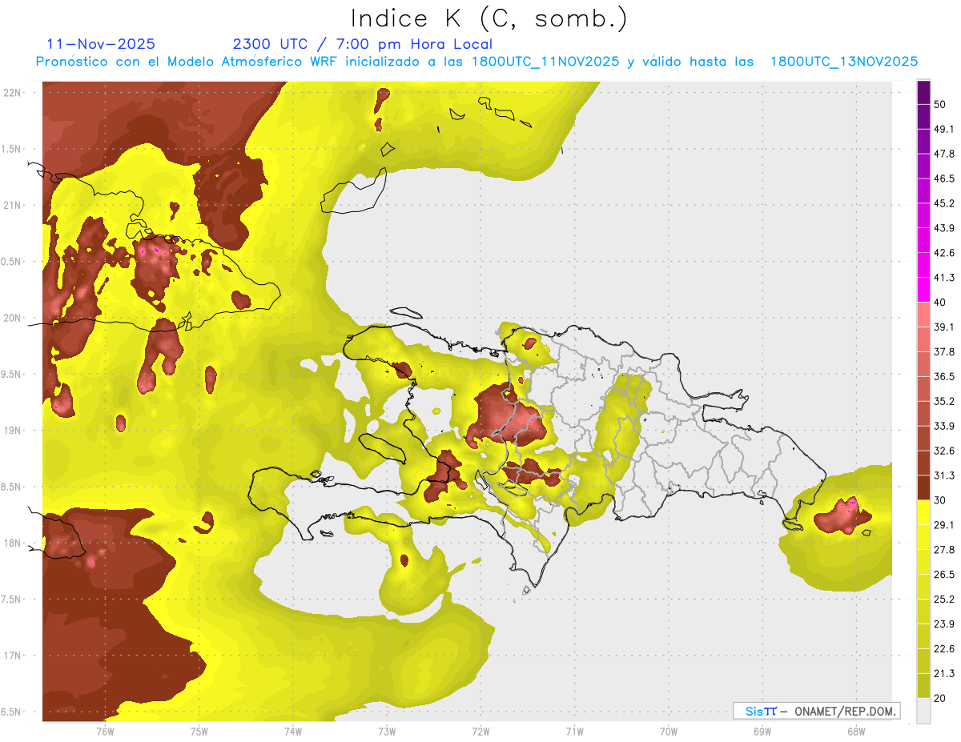Click the salmon 39.1 colorbar swatch
961x742 pixels.
(x=924, y=315)
